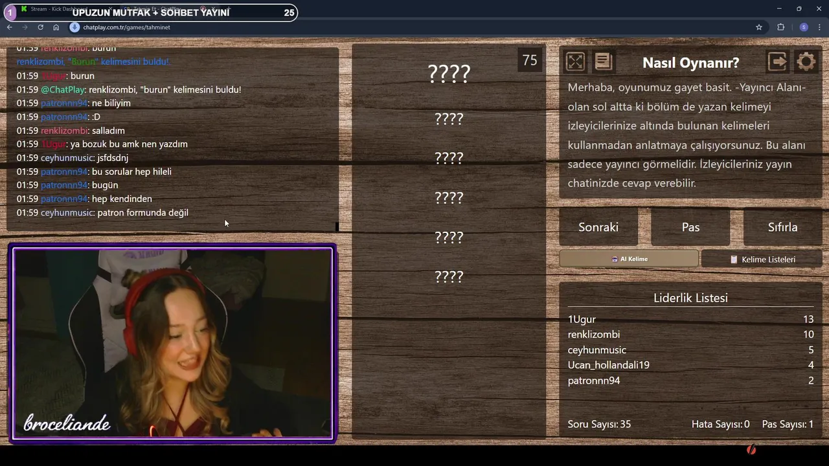Click the fullscreen expand icon

575,61
